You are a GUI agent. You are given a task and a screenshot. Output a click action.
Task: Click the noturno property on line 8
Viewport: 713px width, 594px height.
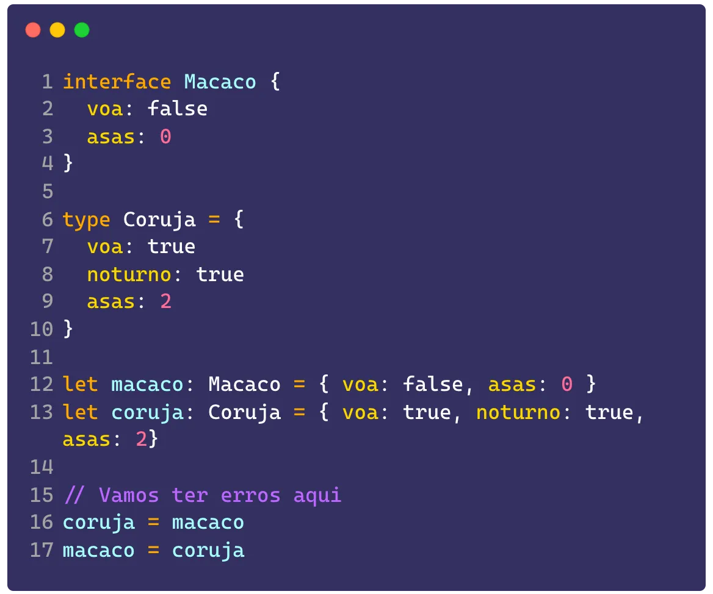point(129,275)
